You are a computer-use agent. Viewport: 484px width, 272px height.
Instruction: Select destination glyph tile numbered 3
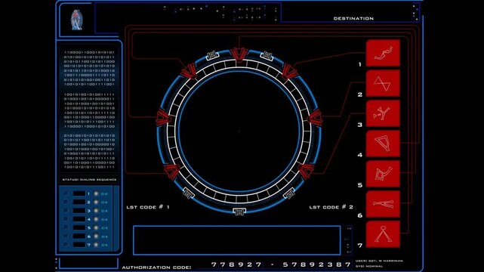[x=383, y=113]
